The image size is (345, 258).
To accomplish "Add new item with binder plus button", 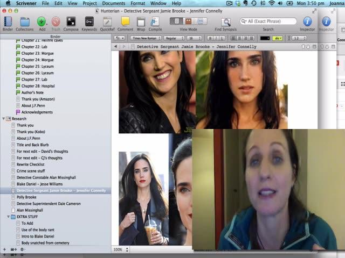I will coord(4,249).
